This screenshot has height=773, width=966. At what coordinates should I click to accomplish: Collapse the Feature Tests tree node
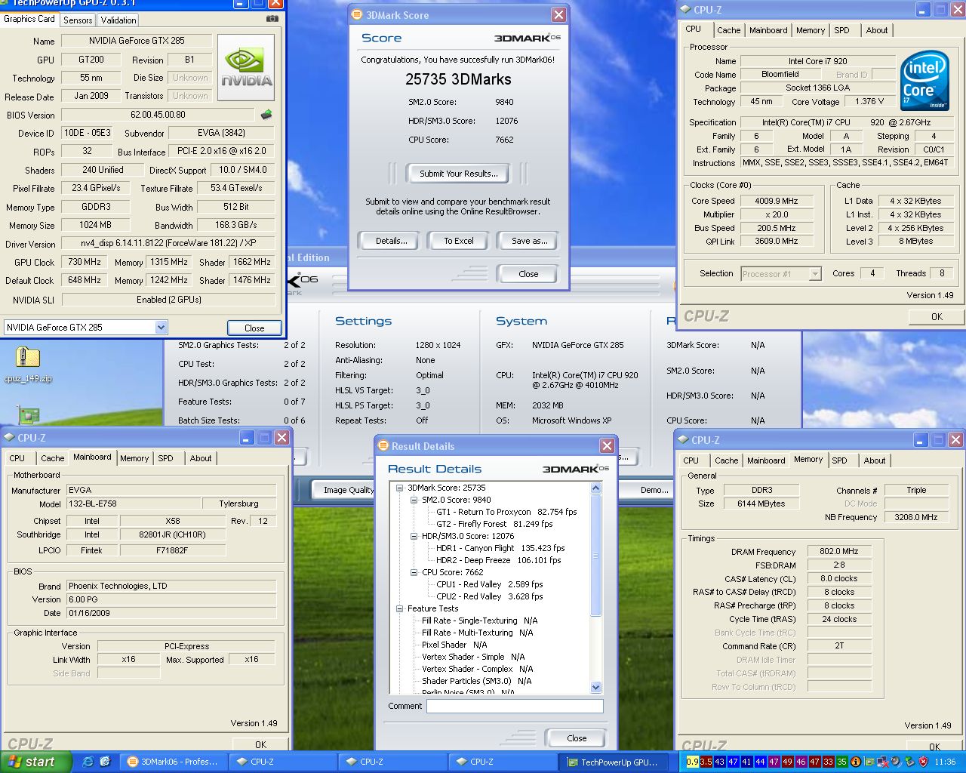pyautogui.click(x=400, y=608)
